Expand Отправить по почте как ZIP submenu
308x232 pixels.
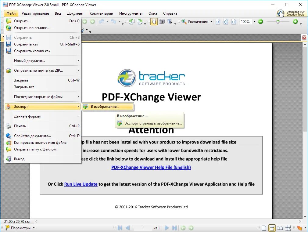[43, 71]
